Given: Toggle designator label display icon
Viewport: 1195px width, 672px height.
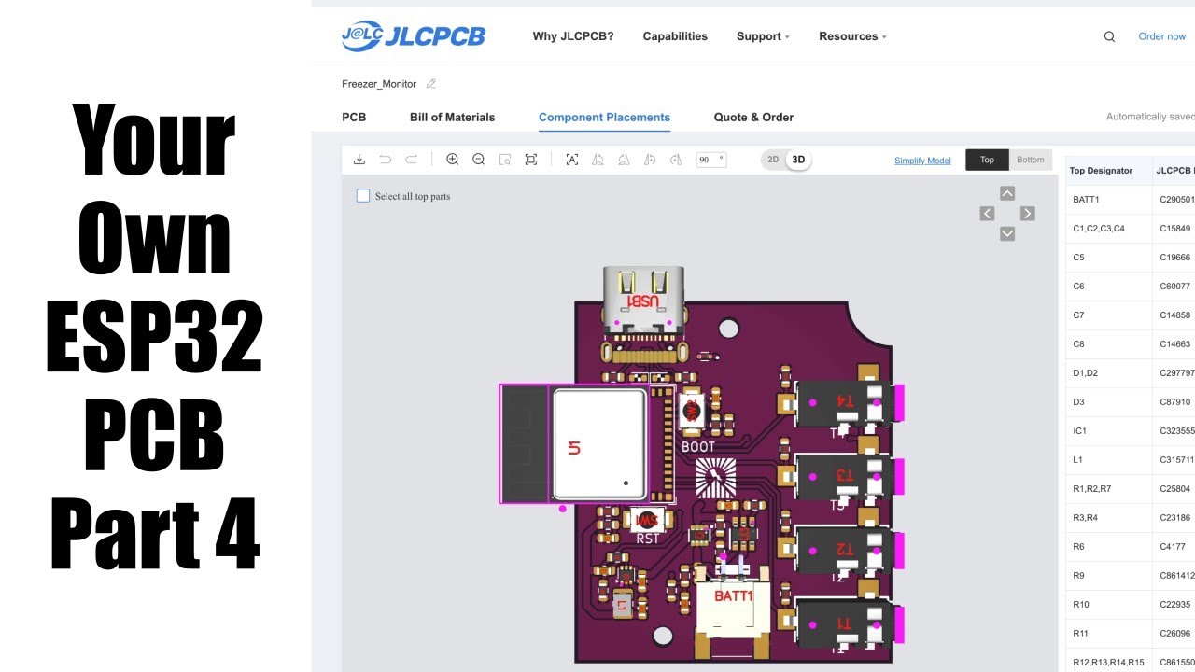Looking at the screenshot, I should tap(572, 160).
